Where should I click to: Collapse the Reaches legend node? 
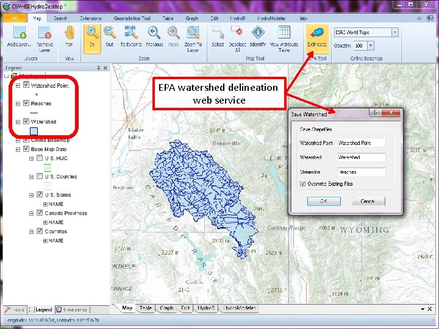pos(18,104)
